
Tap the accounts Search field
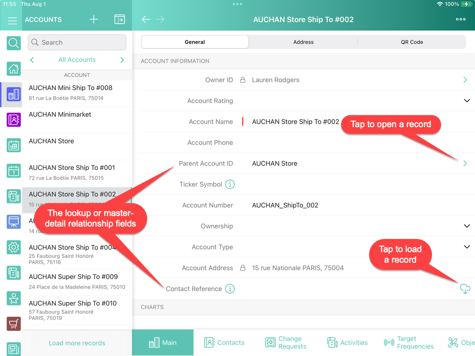(x=77, y=43)
